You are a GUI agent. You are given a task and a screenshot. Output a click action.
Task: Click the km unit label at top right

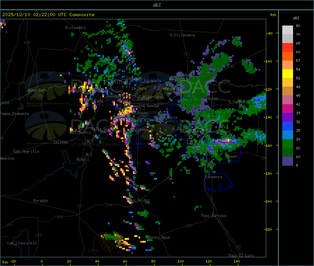tap(273, 15)
